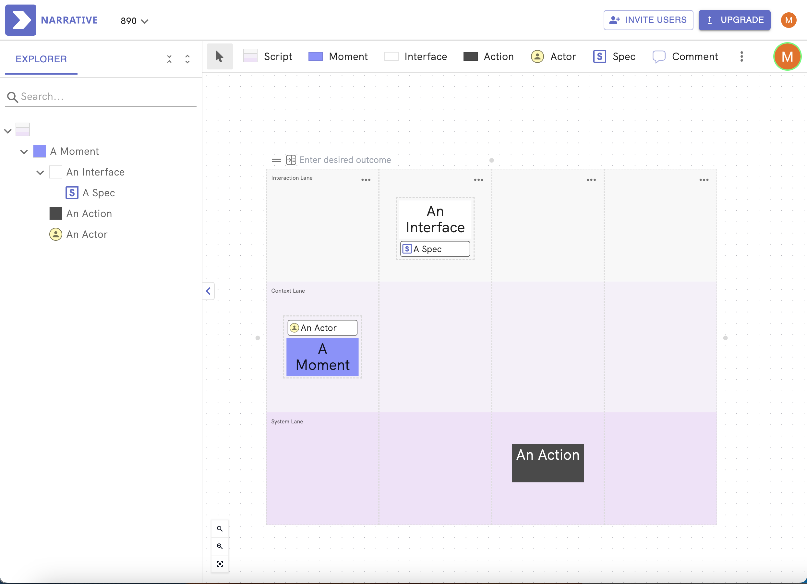Click the search magnifier icon
This screenshot has height=584, width=807.
click(12, 97)
